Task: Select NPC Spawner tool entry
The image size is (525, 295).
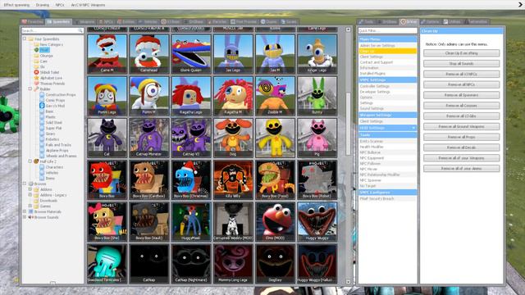Action: [x=388, y=180]
